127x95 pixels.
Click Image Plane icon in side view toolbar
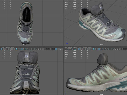pyautogui.click(x=72, y=49)
